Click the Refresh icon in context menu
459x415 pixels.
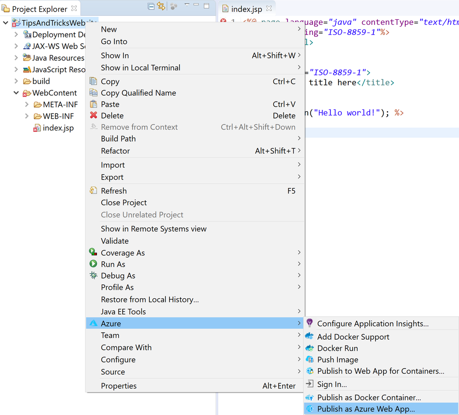93,190
